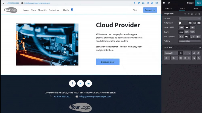The image size is (202, 113).
Task: Click the Discover more button
Action: point(108,62)
